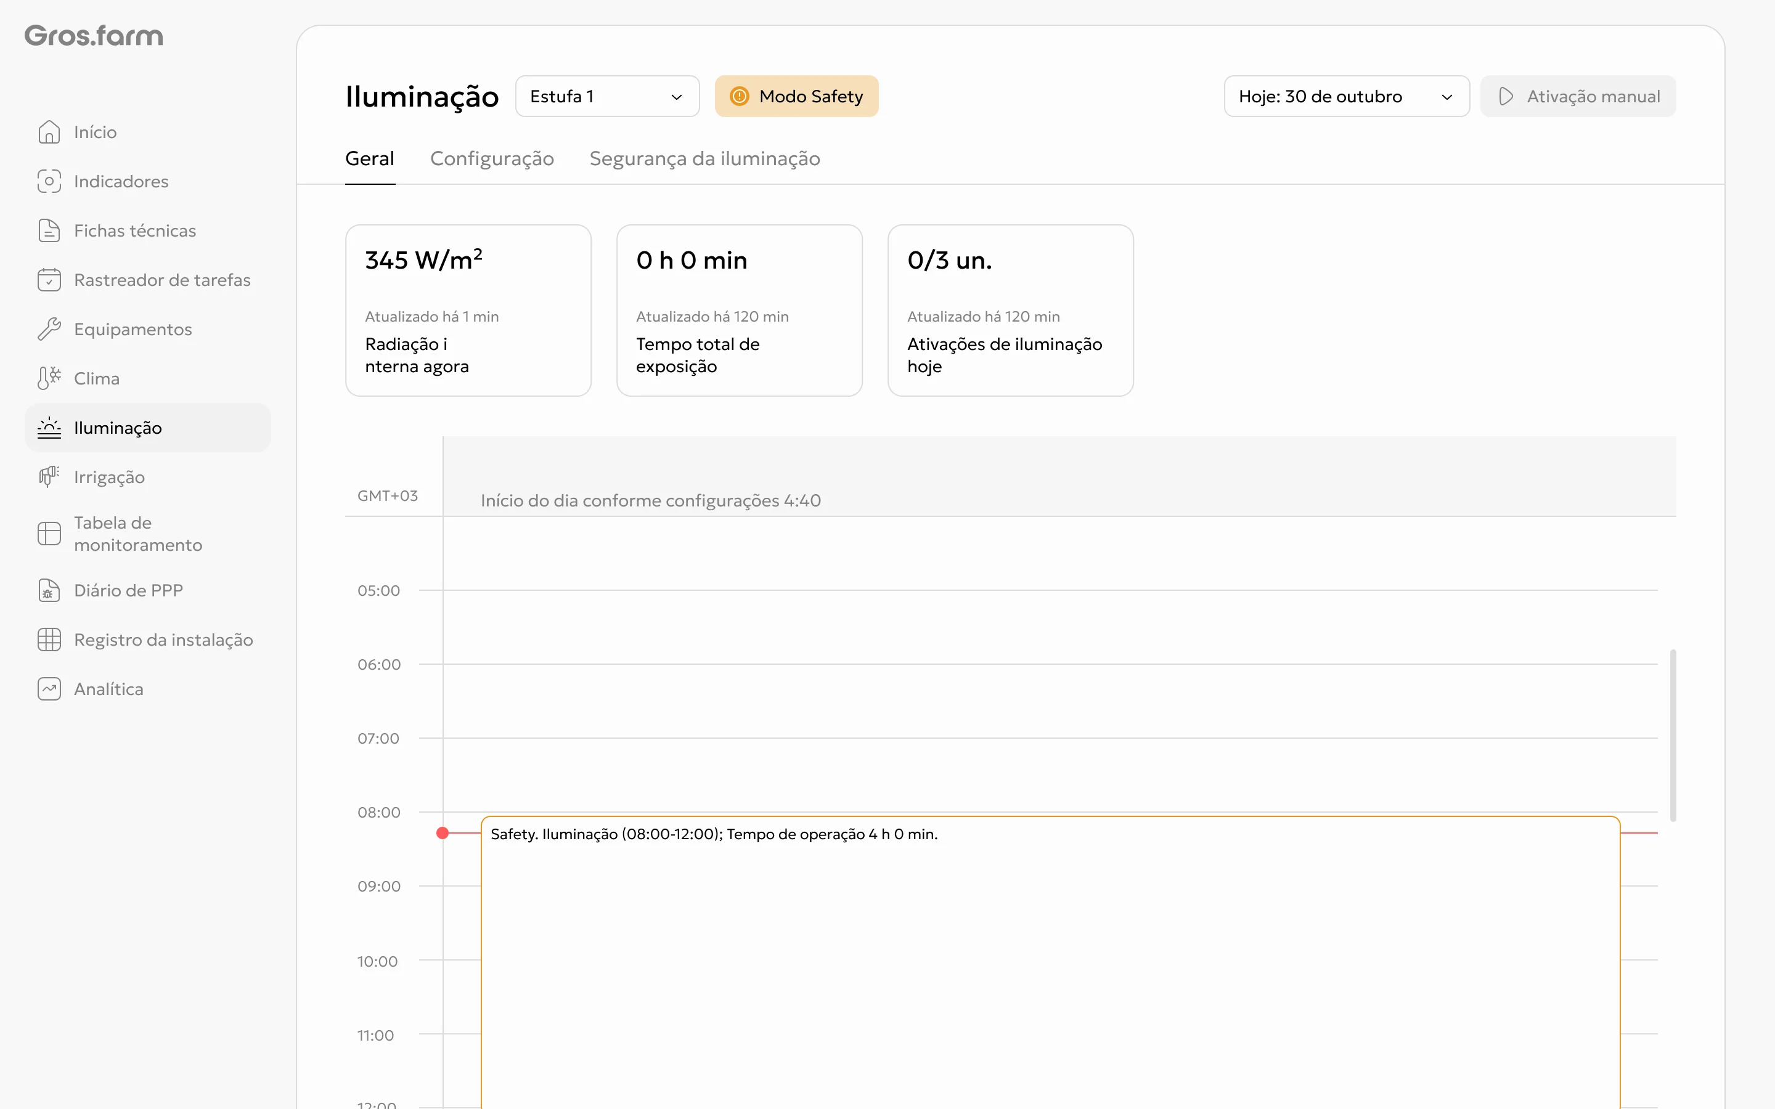Open Fichas técnicas in the sidebar
The height and width of the screenshot is (1109, 1775).
tap(147, 230)
